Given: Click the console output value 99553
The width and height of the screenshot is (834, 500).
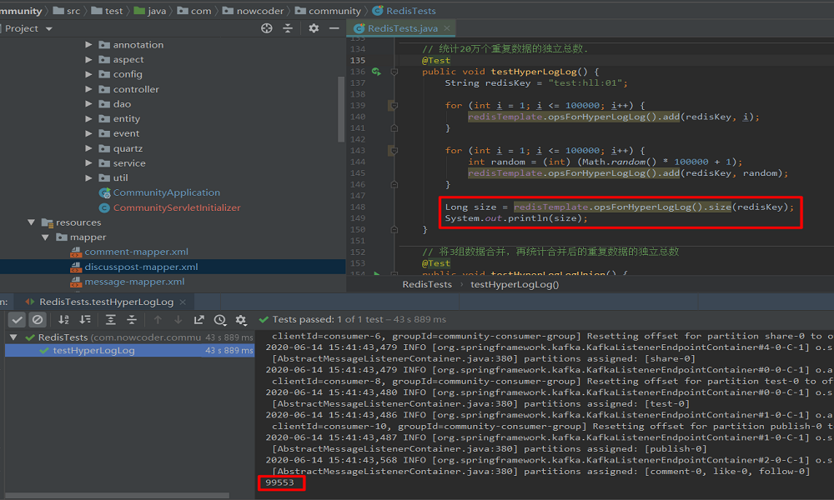Looking at the screenshot, I should (279, 482).
